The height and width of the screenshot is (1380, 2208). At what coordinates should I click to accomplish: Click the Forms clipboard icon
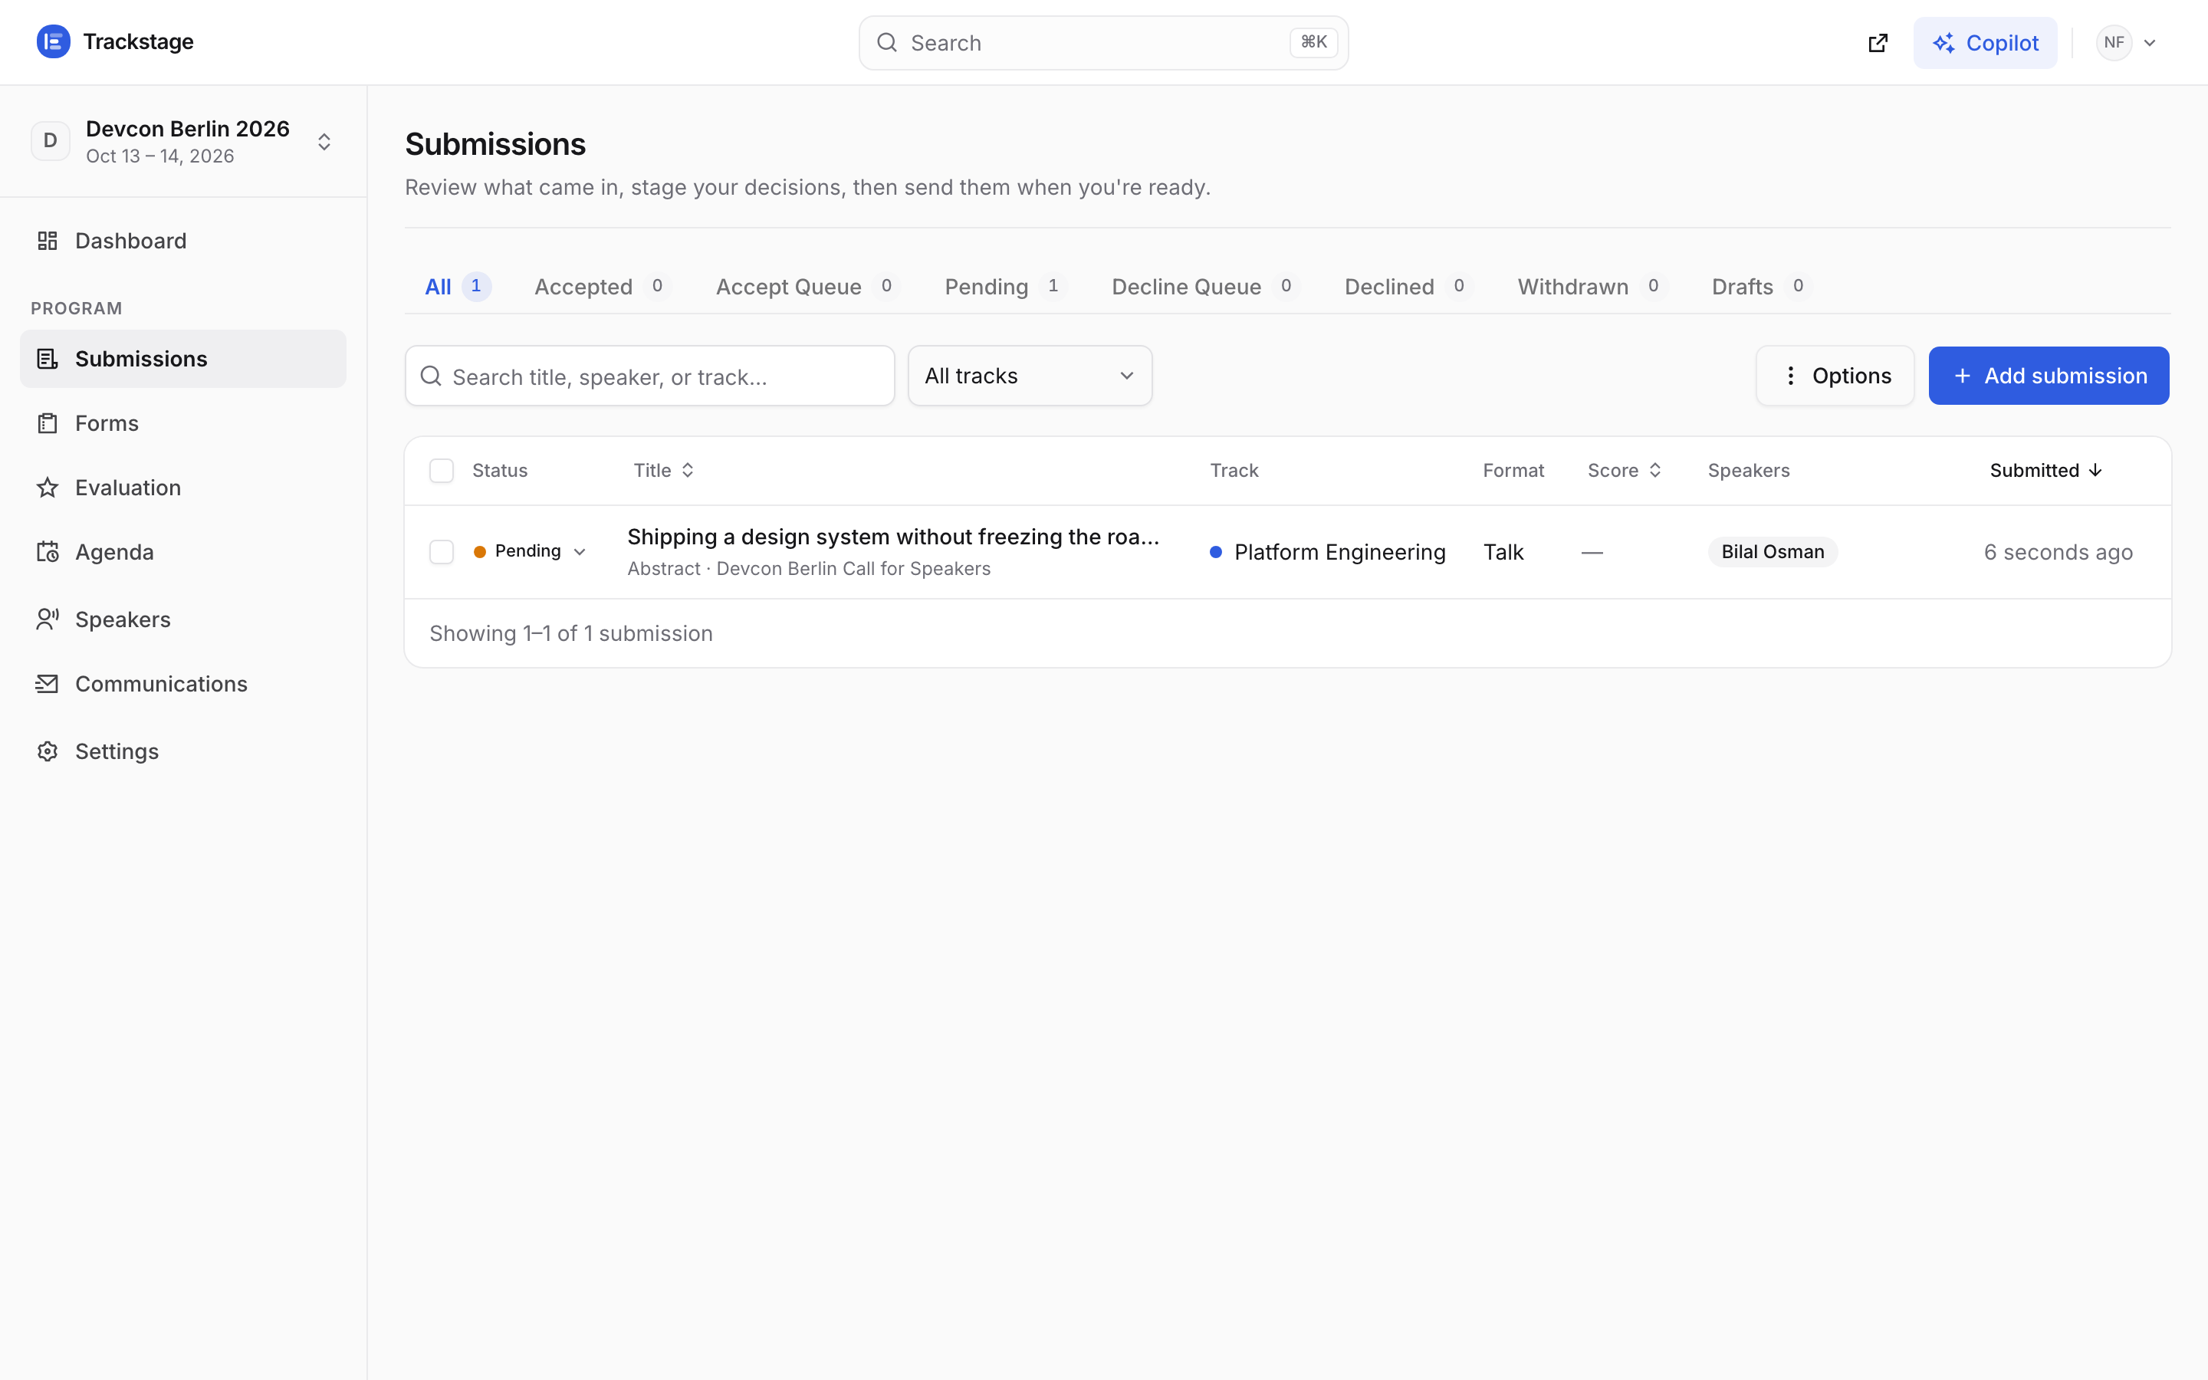click(48, 423)
